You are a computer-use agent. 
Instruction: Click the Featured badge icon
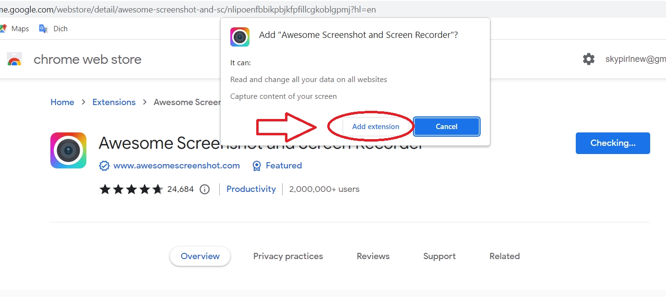tap(257, 166)
